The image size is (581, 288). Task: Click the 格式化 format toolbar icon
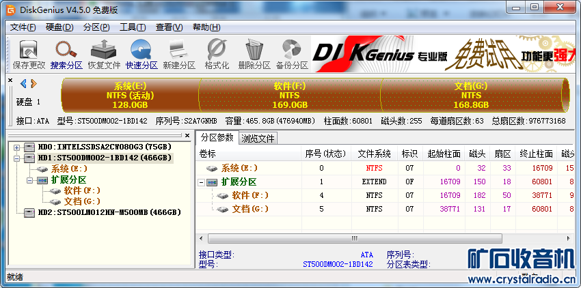click(217, 55)
